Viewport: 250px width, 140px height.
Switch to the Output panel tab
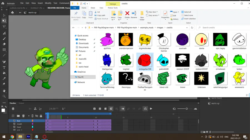point(21,103)
